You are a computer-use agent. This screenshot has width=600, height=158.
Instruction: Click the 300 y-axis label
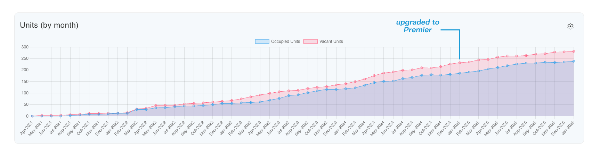(25, 47)
